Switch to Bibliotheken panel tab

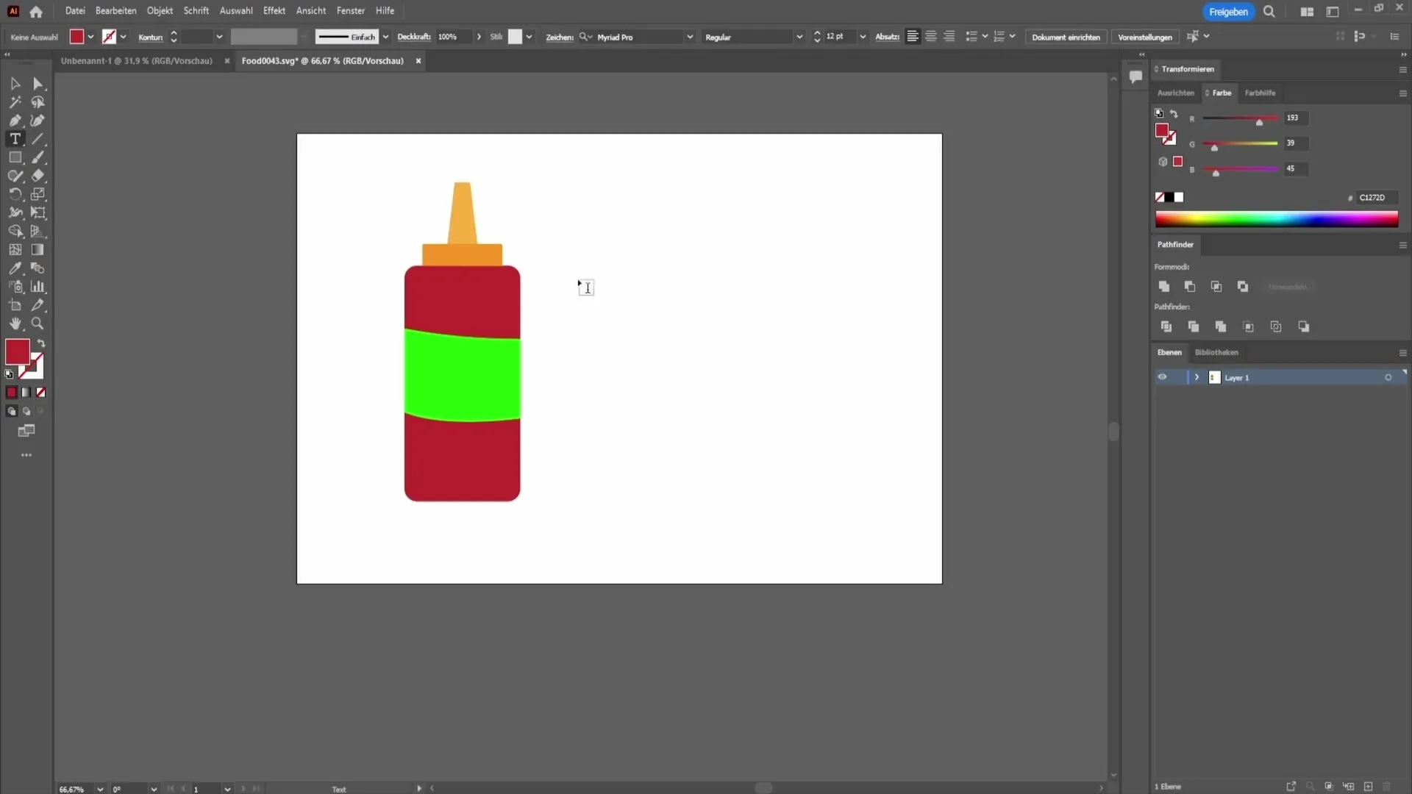pos(1216,352)
